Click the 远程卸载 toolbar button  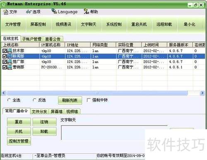[x=164, y=25]
